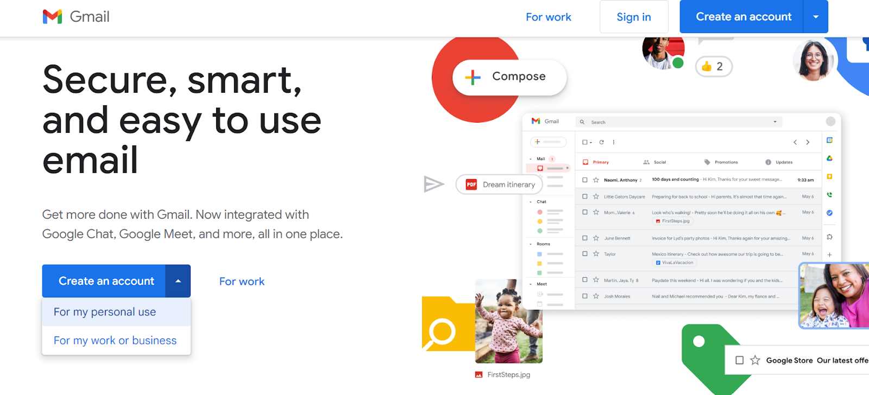Star the Josh Morales email
This screenshot has width=869, height=395.
[596, 296]
